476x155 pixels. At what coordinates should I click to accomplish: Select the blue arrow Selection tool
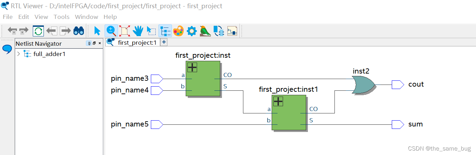pos(97,31)
